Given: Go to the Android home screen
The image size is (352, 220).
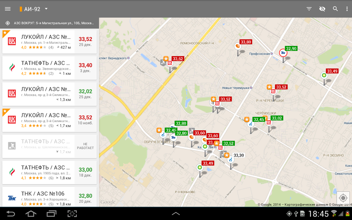Looking at the screenshot, I should (x=31, y=214).
